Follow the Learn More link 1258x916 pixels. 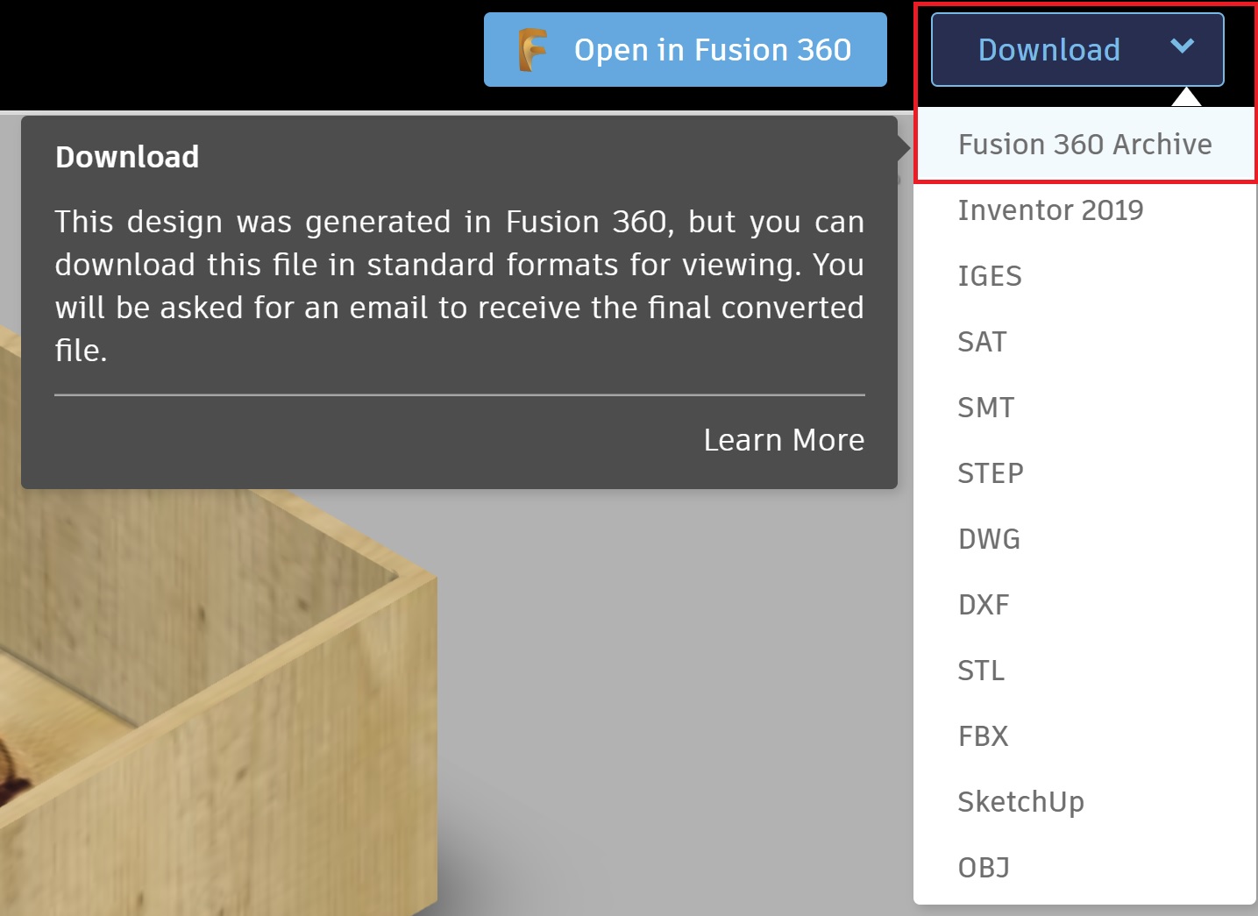(784, 440)
